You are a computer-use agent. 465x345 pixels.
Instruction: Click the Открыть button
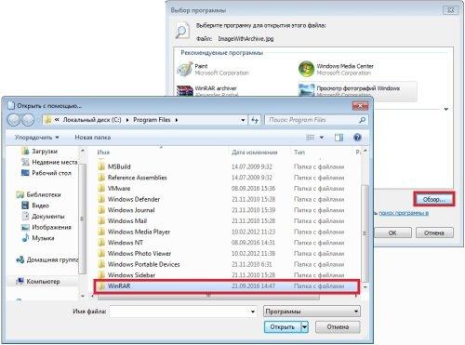coord(283,326)
